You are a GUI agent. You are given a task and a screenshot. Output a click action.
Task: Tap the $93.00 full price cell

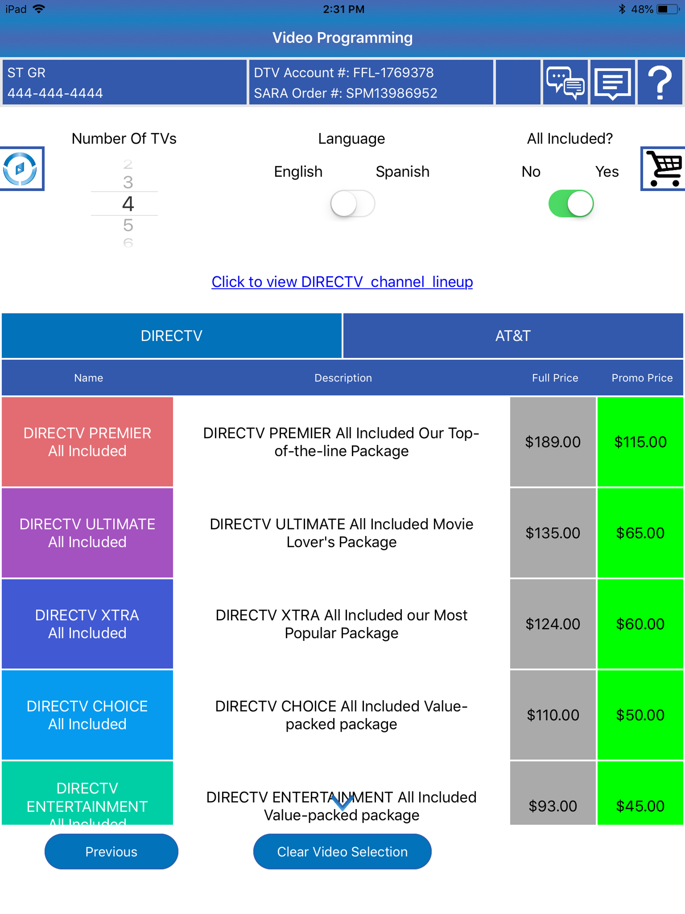[x=553, y=793]
